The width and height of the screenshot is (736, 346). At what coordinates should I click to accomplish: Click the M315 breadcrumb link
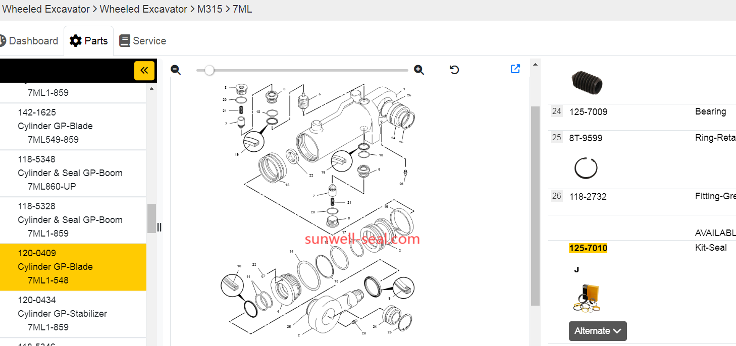[x=209, y=9]
